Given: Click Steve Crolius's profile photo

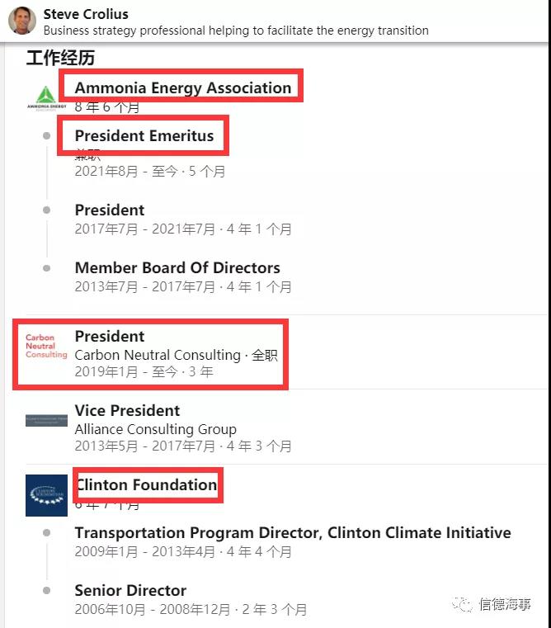Looking at the screenshot, I should [21, 21].
